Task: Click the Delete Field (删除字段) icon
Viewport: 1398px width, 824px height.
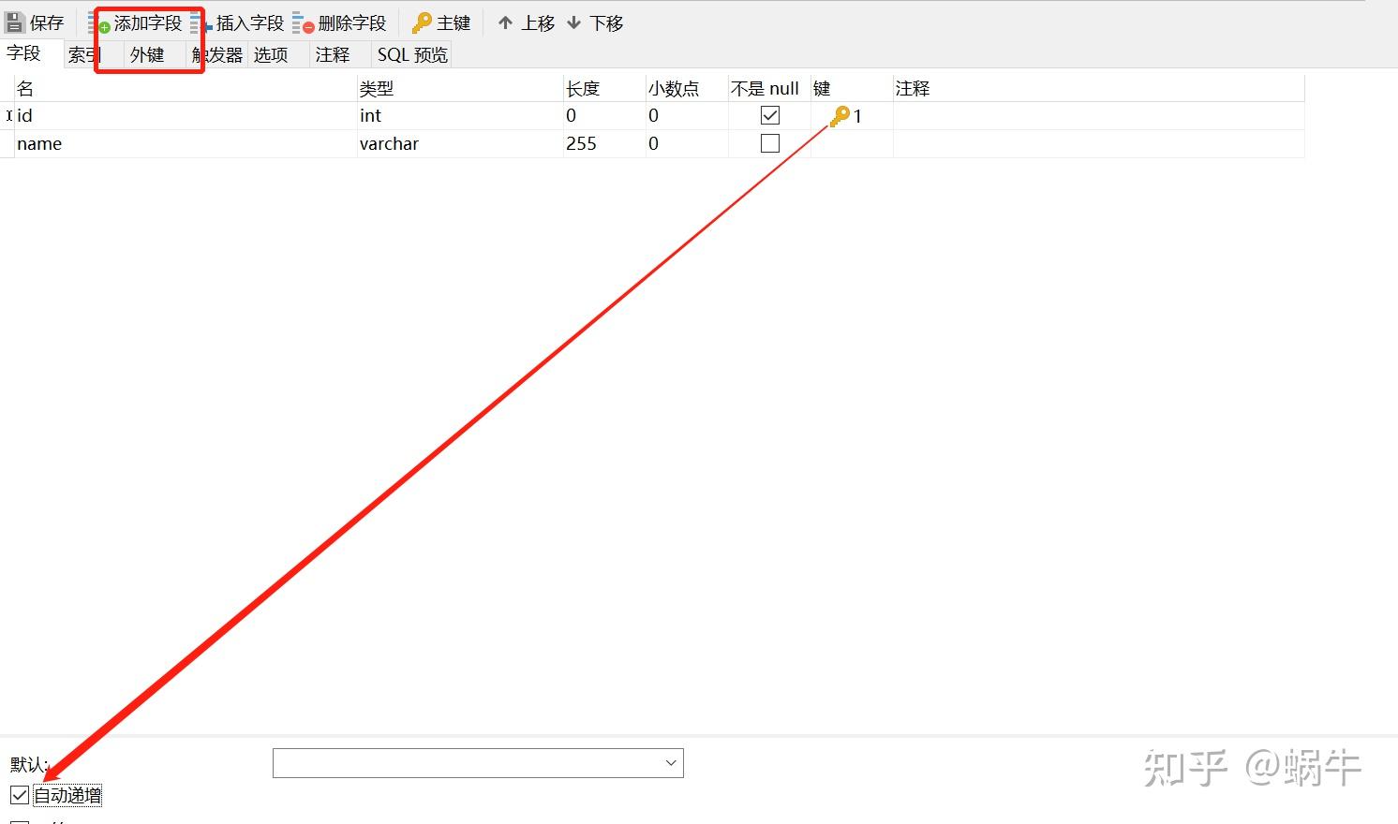Action: [303, 23]
